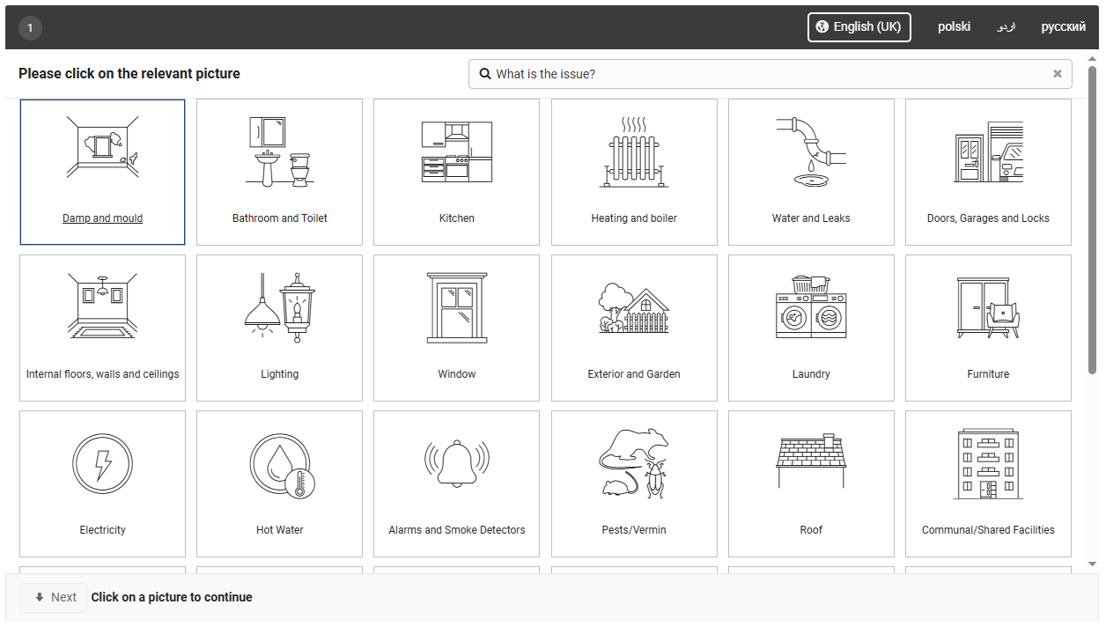Viewport: 1106px width, 627px height.
Task: Click the scrollbar down arrow
Action: point(1092,564)
